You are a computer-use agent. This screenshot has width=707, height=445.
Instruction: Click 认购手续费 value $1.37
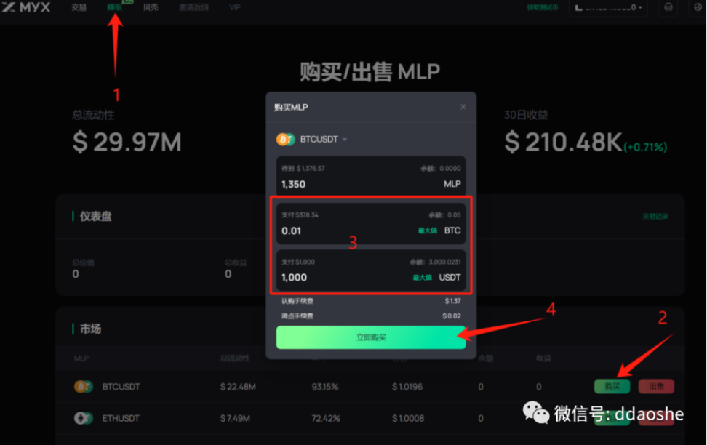[x=452, y=301]
